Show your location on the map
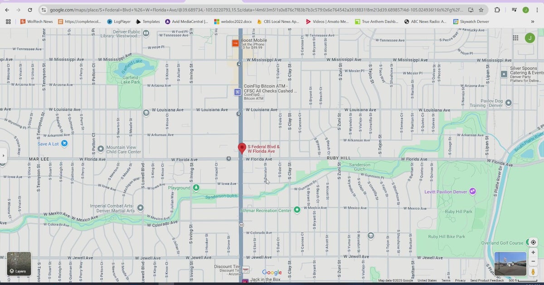 coord(533,242)
